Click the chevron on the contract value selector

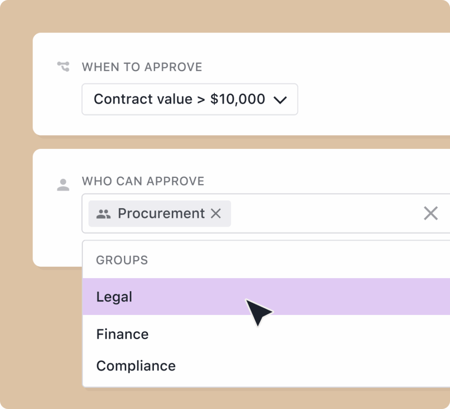tap(280, 99)
